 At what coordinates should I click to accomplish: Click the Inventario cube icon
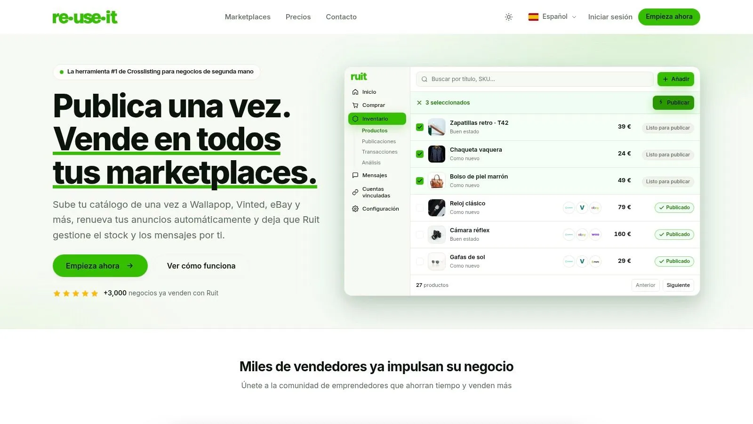point(355,119)
